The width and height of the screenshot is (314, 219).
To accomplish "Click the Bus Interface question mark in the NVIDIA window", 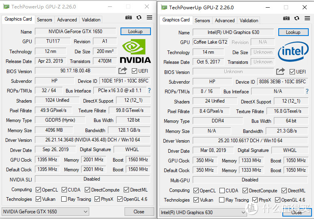I will [x=149, y=91].
